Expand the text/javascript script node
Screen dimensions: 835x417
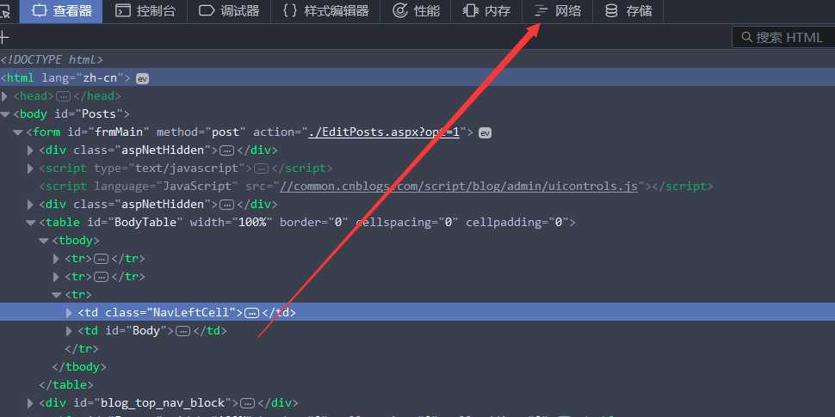[30, 169]
